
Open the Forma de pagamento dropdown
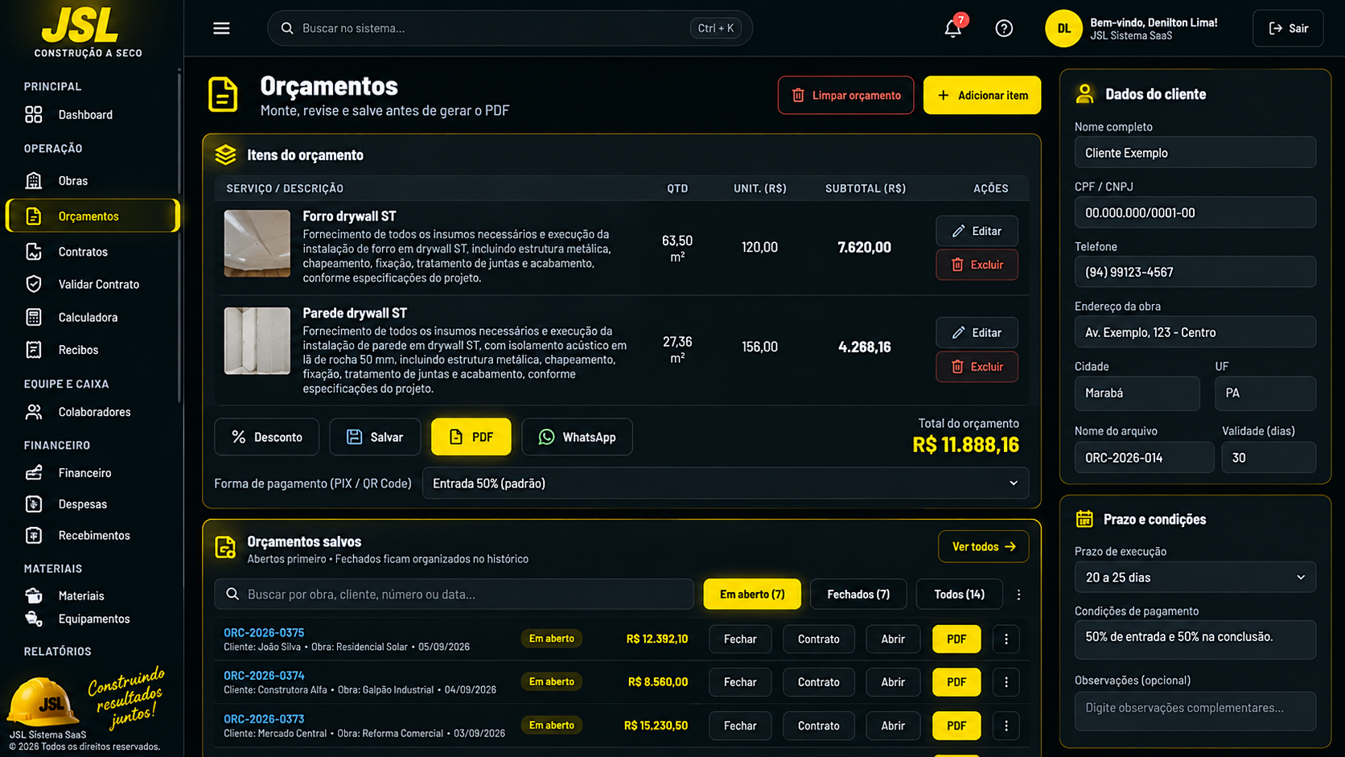[x=725, y=483]
